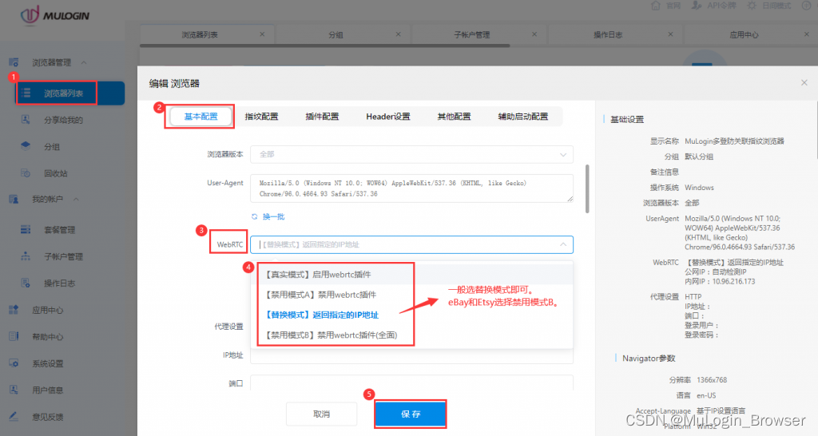
Task: Open 意见反馈 in sidebar
Action: coord(47,416)
